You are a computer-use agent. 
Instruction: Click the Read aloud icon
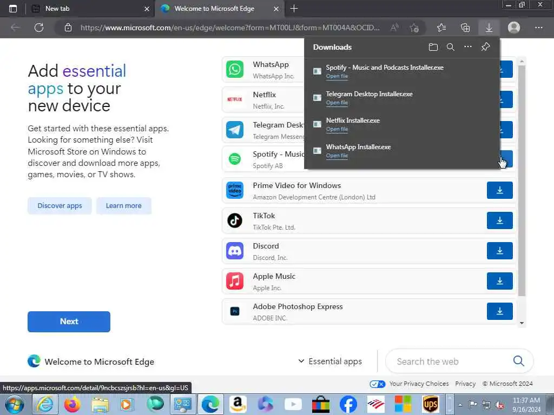[x=394, y=28]
